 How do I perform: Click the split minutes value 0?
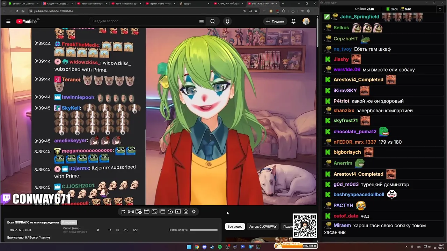pyautogui.click(x=98, y=230)
